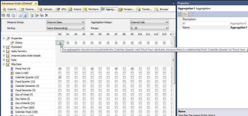The image size is (248, 116).
Task: Check Calendar Semester in column A3
Action: pos(84,86)
